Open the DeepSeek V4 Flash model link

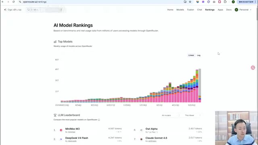pyautogui.click(x=77, y=138)
